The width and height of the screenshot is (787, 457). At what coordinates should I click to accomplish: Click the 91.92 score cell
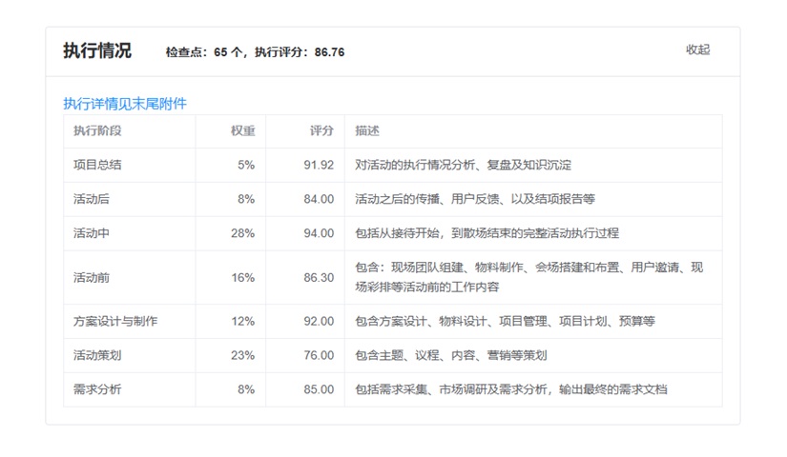[319, 165]
